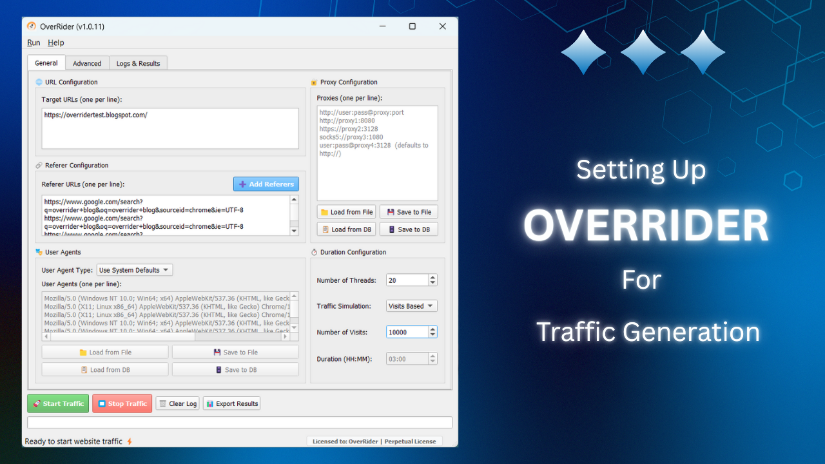This screenshot has width=825, height=464.
Task: Click the Proxy Configuration header icon
Action: (313, 82)
